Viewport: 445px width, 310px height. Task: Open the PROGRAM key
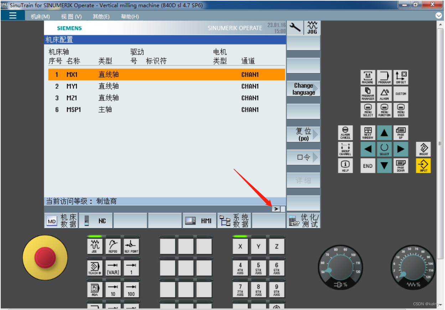384,77
